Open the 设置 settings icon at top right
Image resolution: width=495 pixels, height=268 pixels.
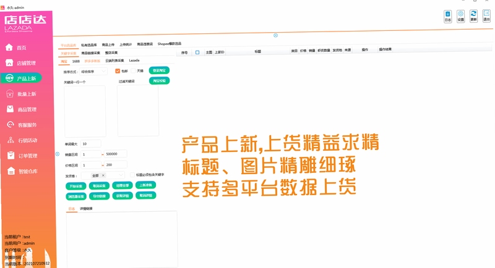(x=460, y=15)
